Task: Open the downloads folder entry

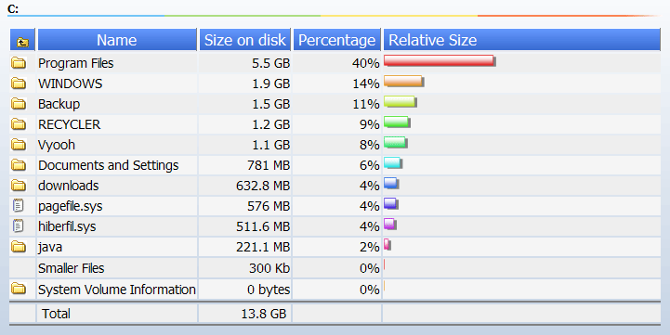Action: click(x=69, y=186)
